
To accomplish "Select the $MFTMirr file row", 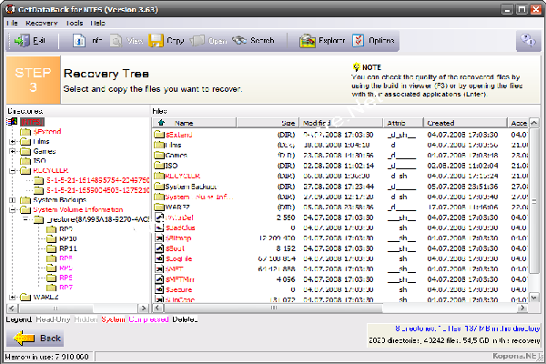I will [340, 279].
